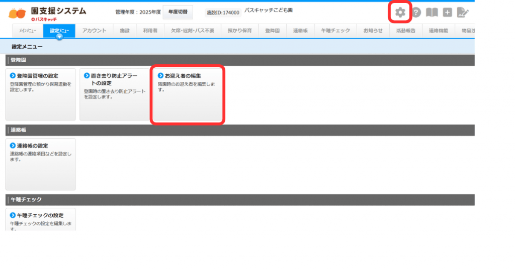The height and width of the screenshot is (270, 515).
Task: Click the plus square icon
Action: click(447, 13)
